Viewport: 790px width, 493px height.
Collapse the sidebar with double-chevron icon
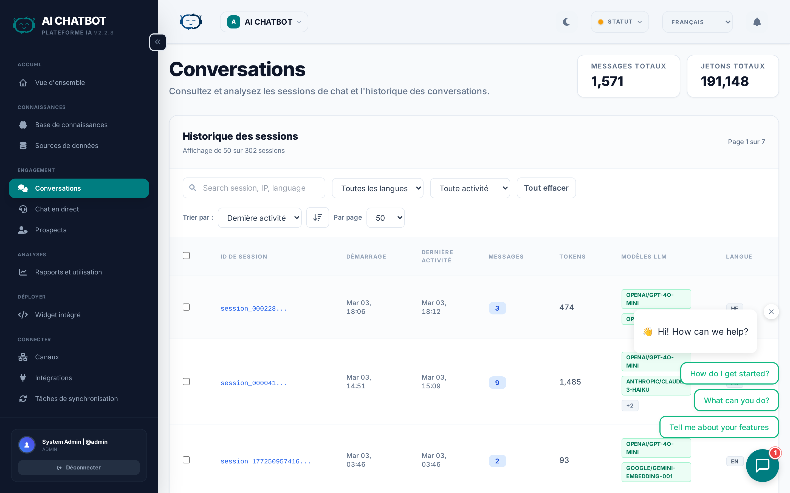(158, 42)
